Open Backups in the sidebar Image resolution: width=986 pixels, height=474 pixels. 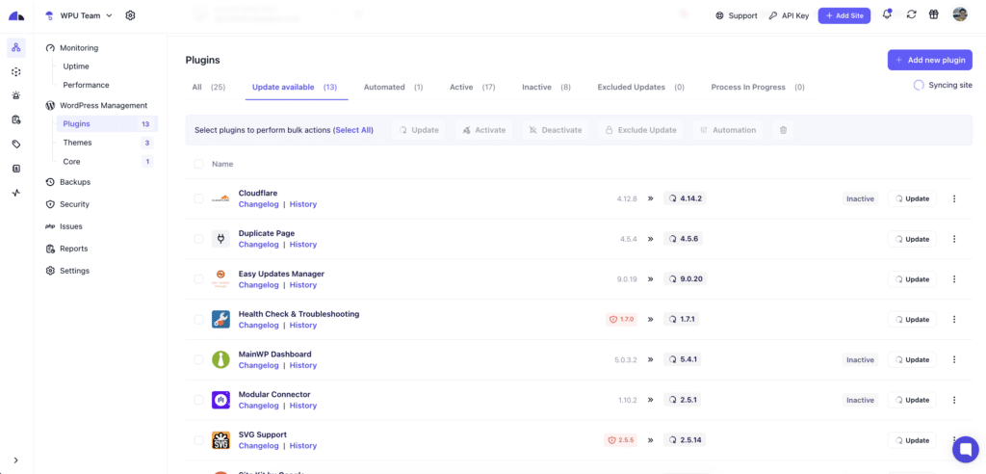pos(68,182)
